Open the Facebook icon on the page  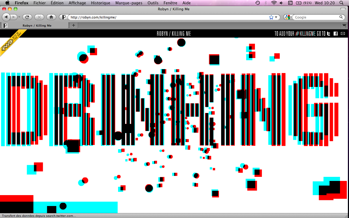[x=336, y=34]
